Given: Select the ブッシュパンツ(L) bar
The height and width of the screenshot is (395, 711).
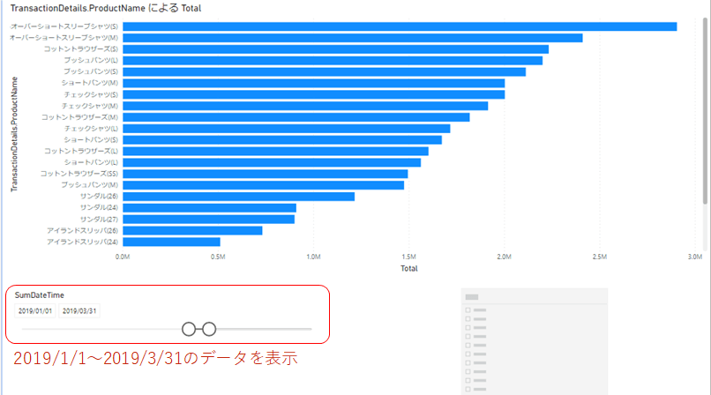Looking at the screenshot, I should coord(333,61).
